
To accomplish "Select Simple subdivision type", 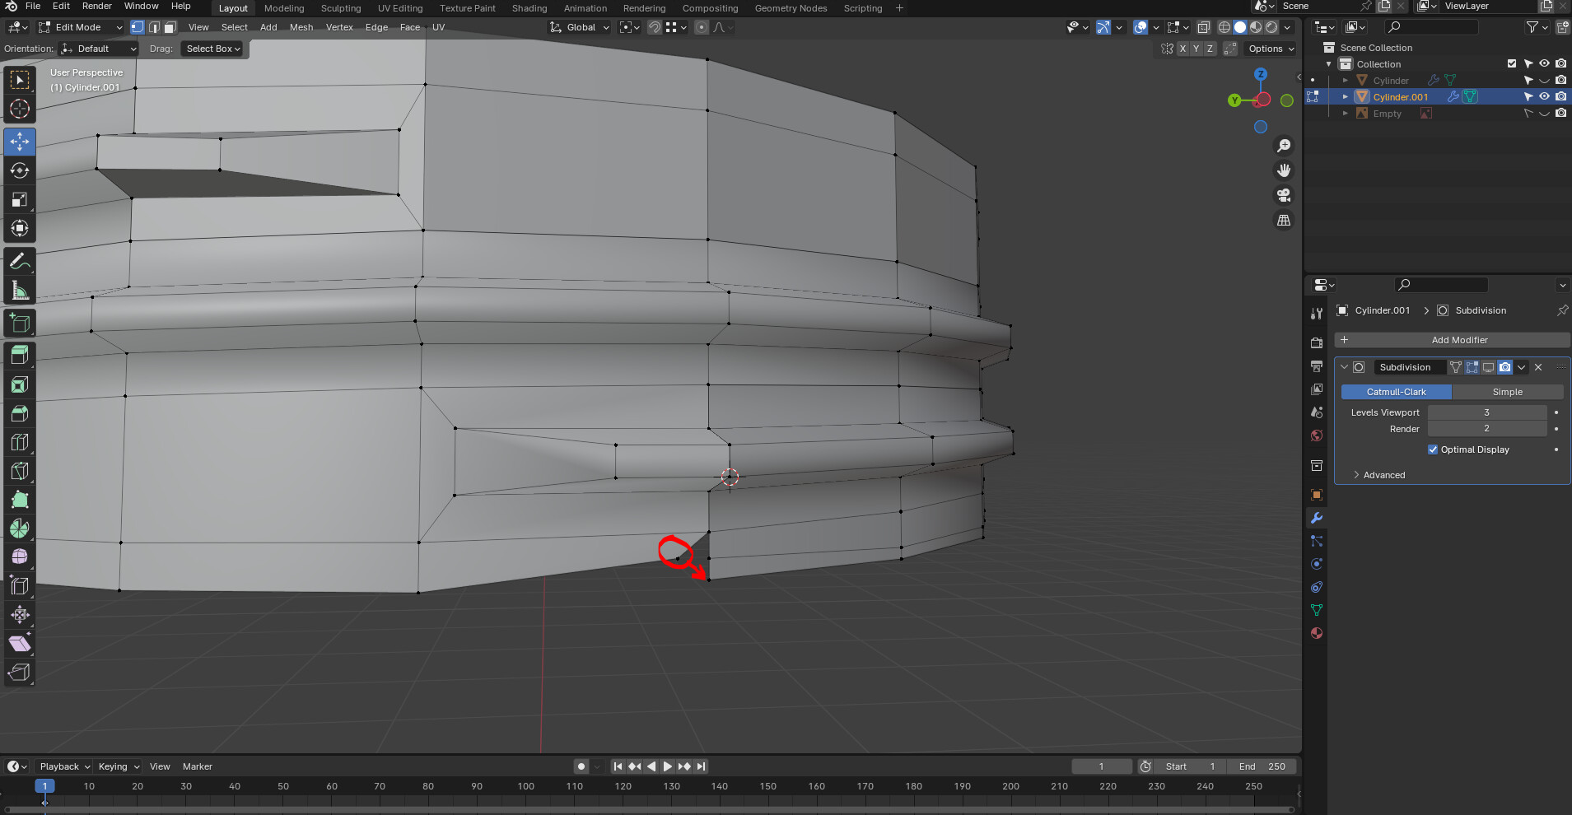I will (1507, 392).
